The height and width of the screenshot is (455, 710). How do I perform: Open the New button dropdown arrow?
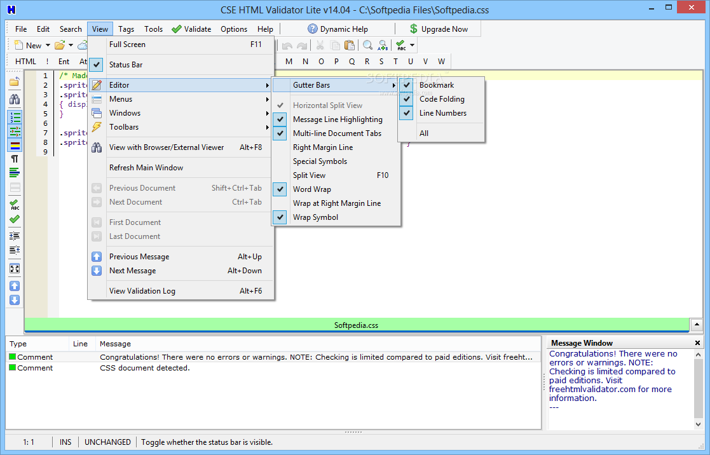pos(48,45)
